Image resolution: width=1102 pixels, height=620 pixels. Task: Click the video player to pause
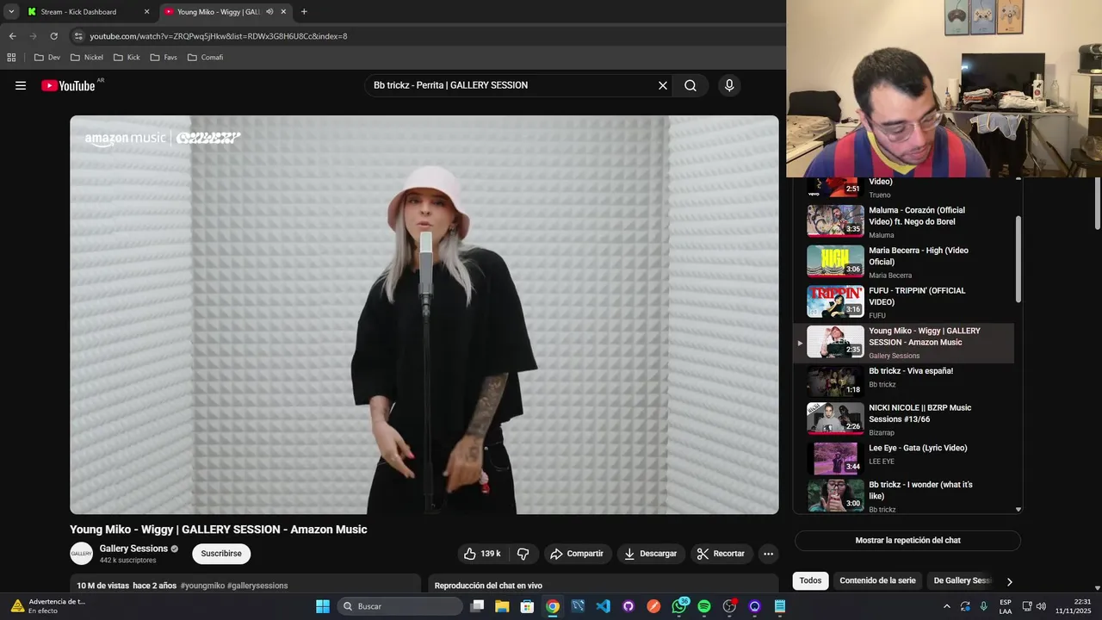424,315
